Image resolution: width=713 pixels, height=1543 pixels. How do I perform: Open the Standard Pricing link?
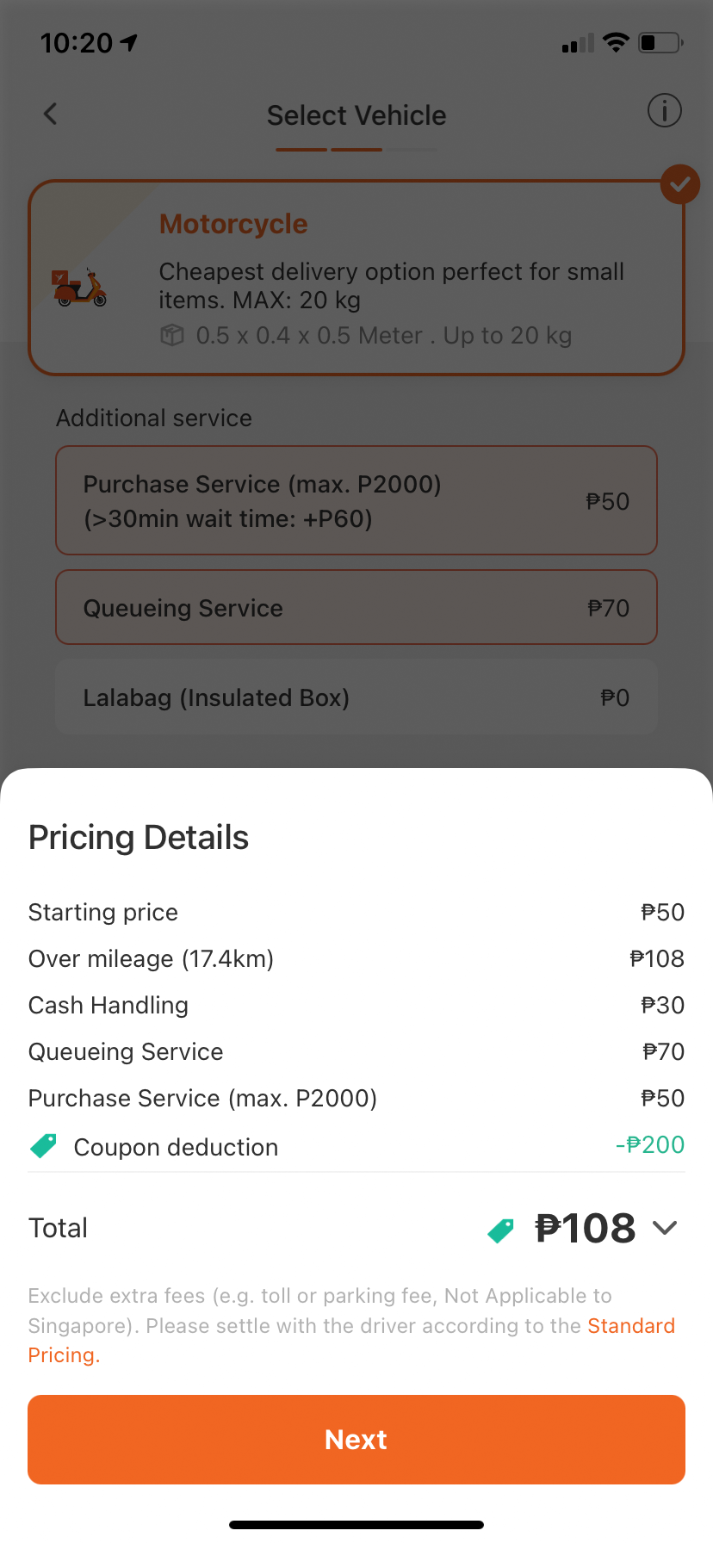point(351,1340)
